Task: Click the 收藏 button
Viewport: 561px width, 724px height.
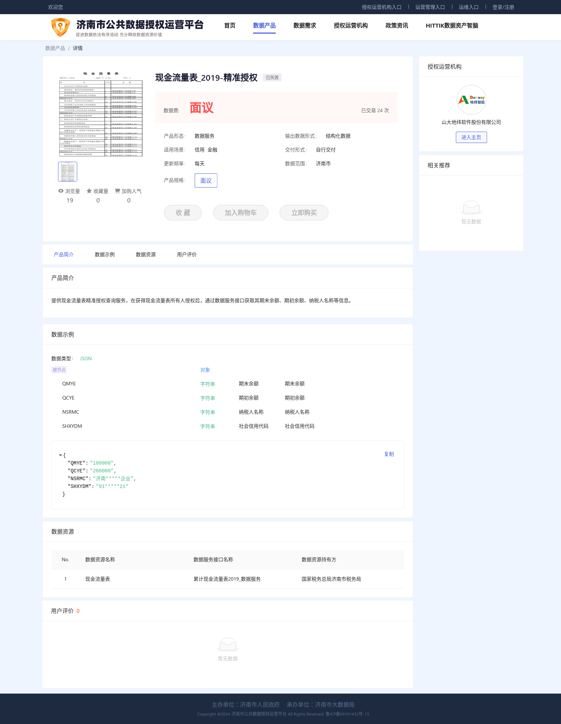Action: tap(183, 213)
